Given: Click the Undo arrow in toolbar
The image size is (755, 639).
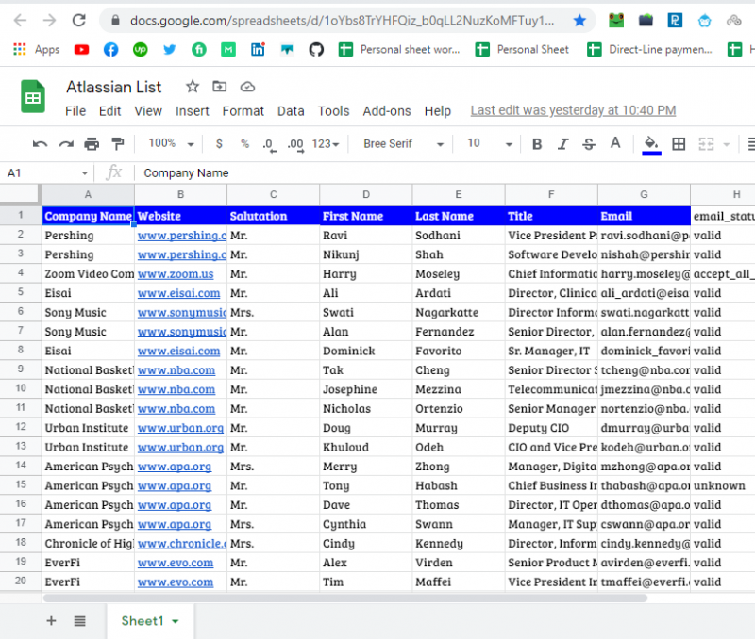Looking at the screenshot, I should click(40, 144).
